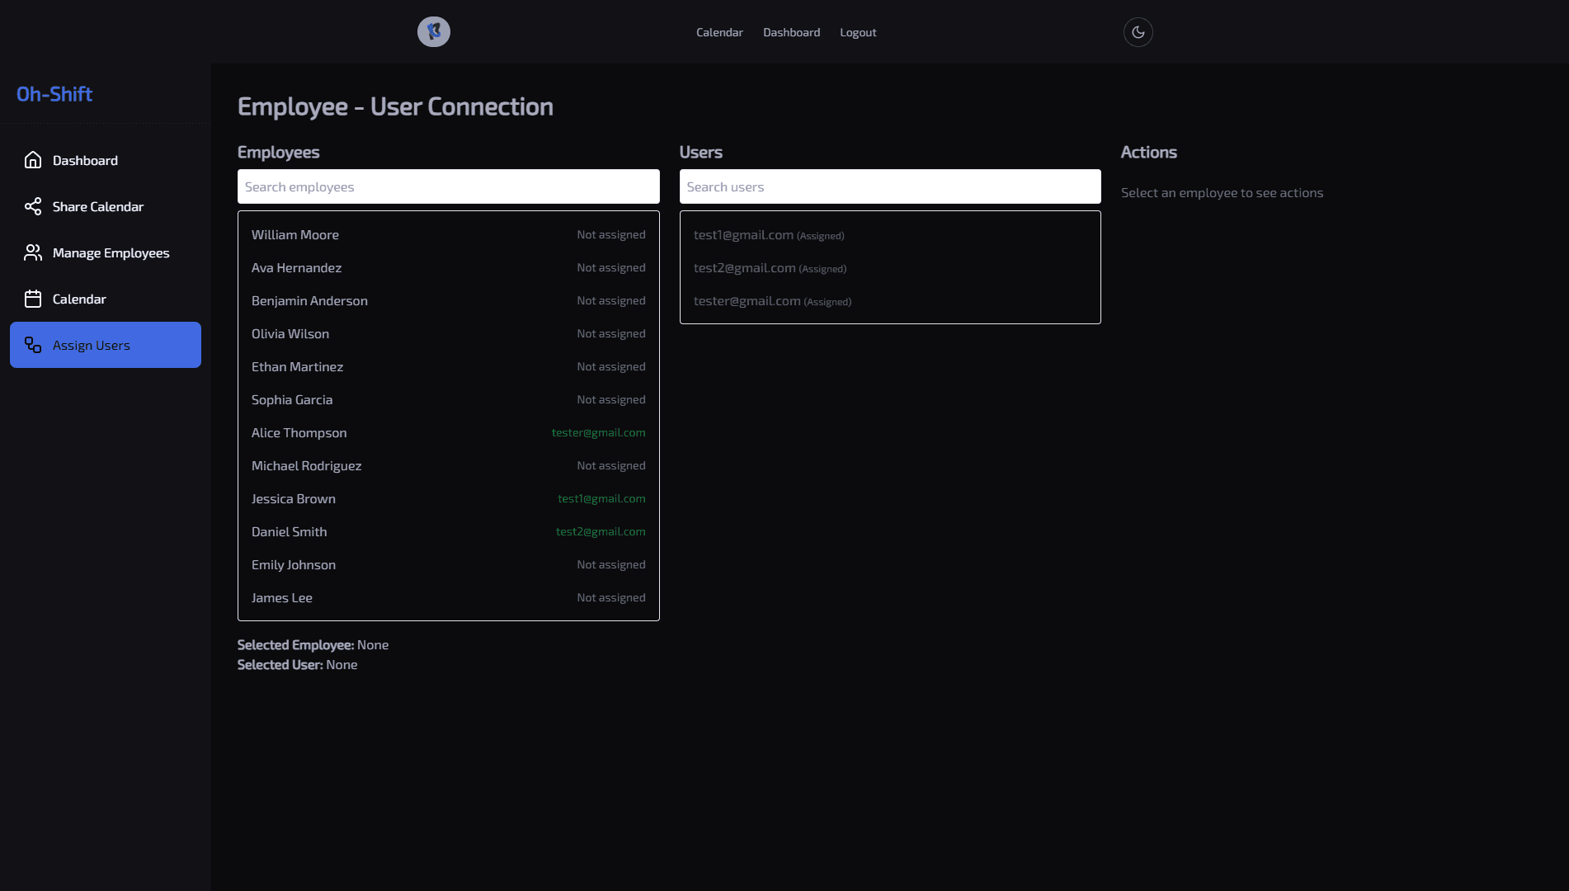This screenshot has height=891, width=1569.
Task: Click tester@gmail.com next to Alice Thompson
Action: tap(598, 432)
